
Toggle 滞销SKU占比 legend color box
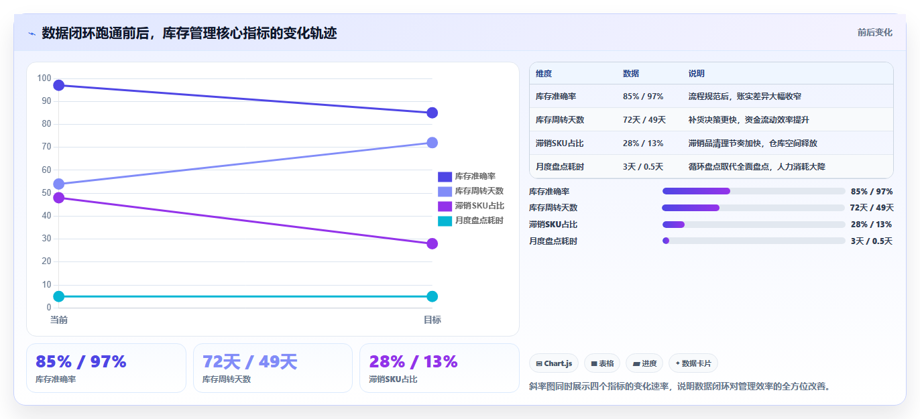coord(445,206)
